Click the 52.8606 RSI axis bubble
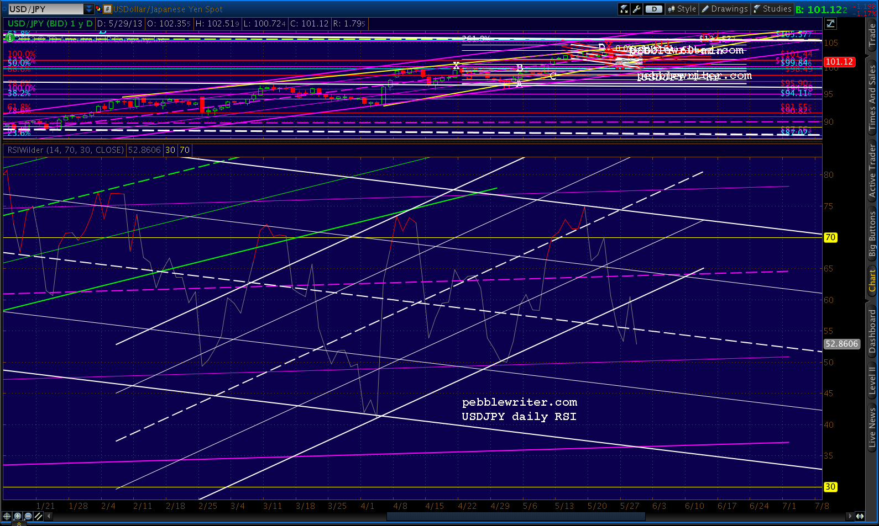The width and height of the screenshot is (879, 526). pyautogui.click(x=841, y=344)
